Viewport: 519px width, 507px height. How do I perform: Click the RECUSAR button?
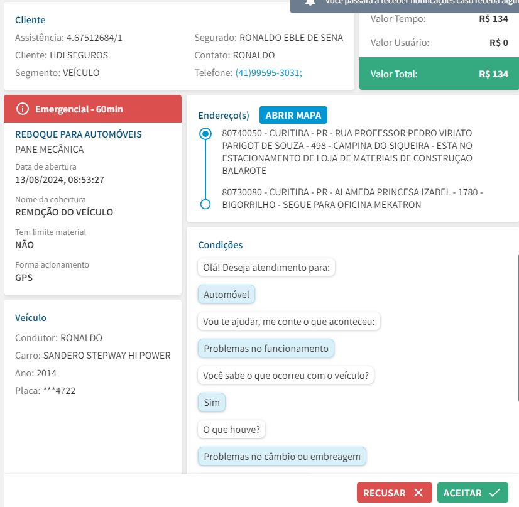point(394,493)
